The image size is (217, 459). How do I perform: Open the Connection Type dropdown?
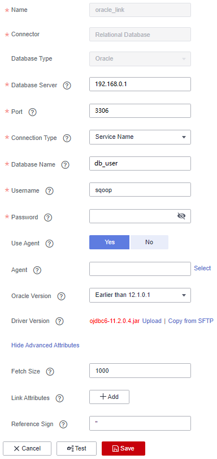point(140,137)
